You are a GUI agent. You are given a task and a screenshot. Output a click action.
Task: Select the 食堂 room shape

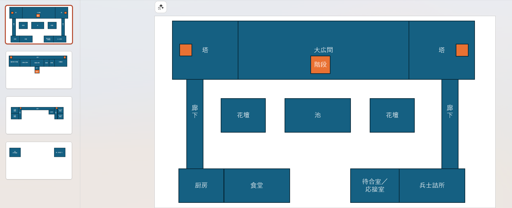pyautogui.click(x=257, y=185)
